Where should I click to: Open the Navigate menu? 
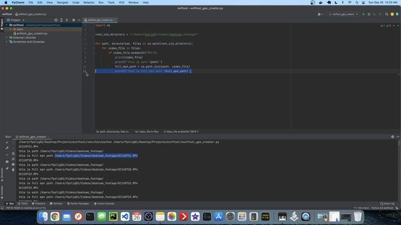point(63,2)
